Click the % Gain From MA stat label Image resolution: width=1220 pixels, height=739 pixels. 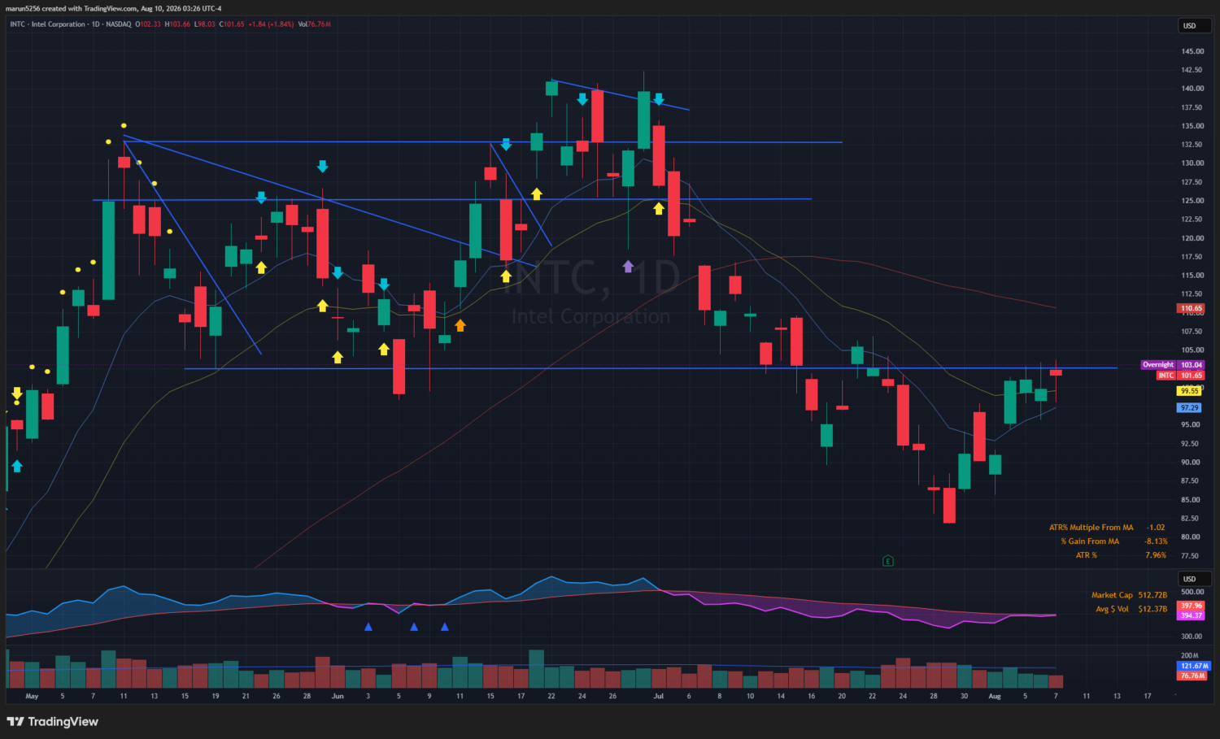tap(1090, 541)
